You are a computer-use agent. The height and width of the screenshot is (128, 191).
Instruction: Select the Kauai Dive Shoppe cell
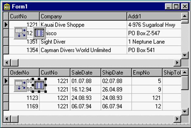(x=83, y=25)
